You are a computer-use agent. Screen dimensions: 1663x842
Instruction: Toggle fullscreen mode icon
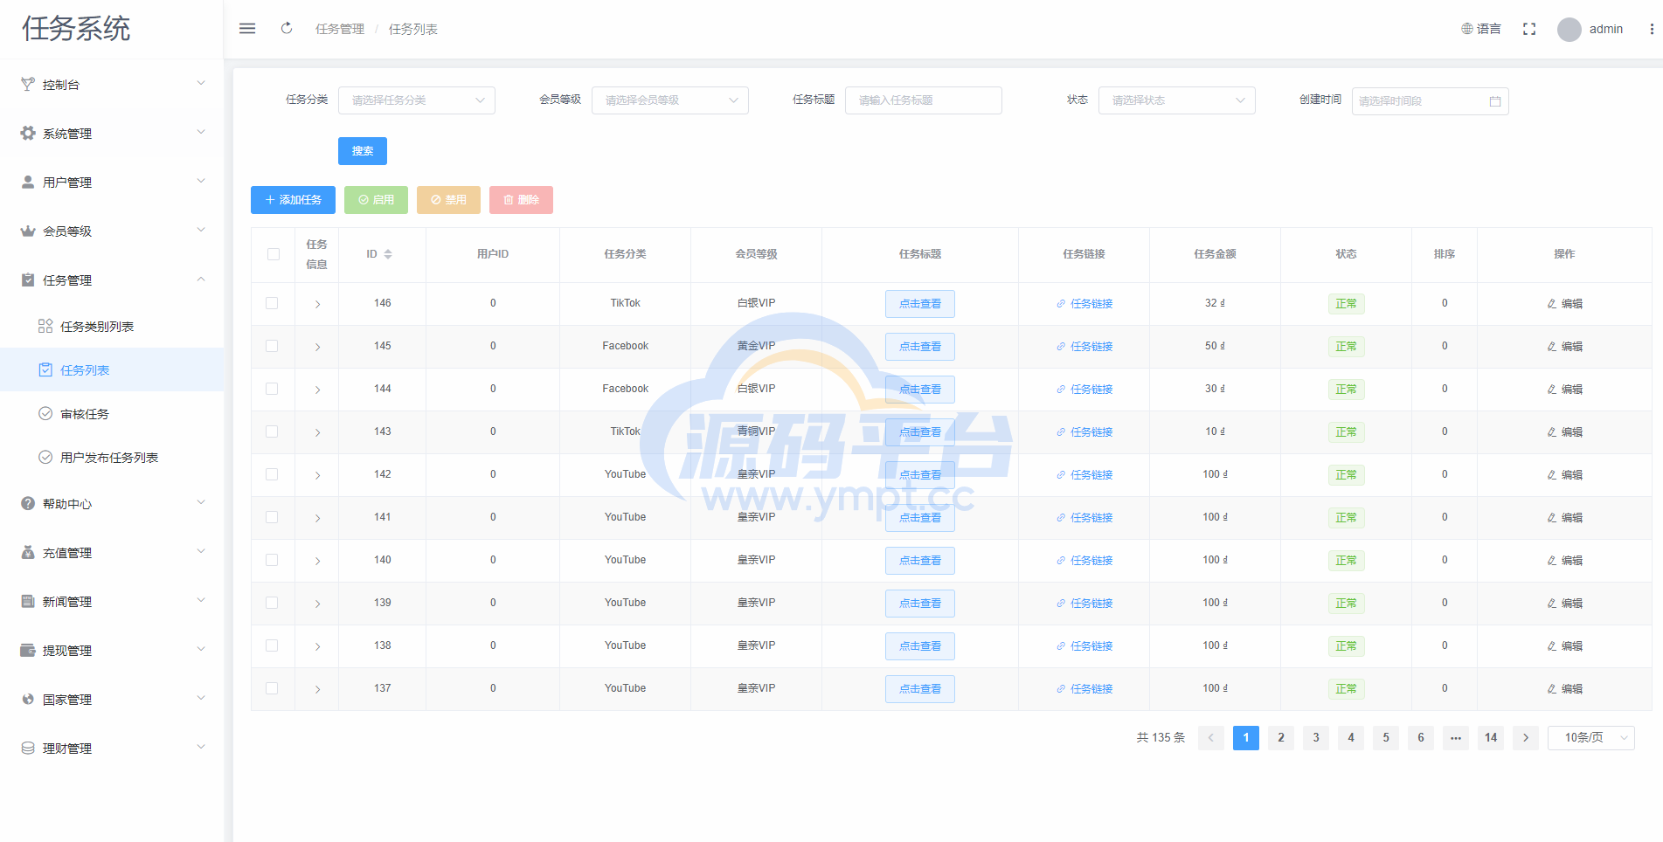(1529, 29)
